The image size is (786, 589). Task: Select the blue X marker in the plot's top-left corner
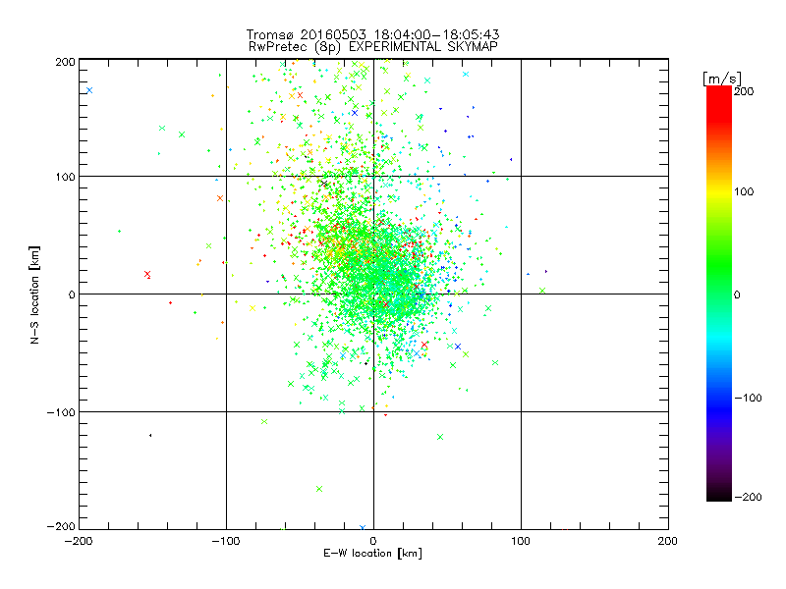pos(89,90)
